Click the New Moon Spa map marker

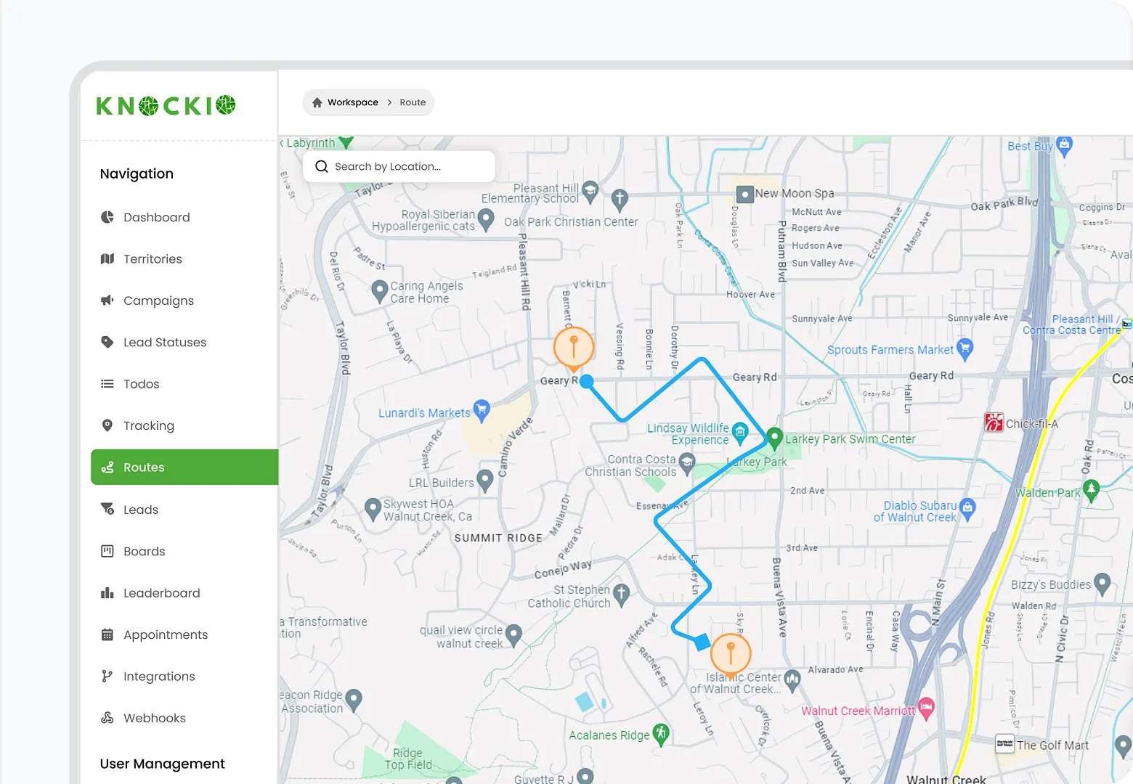744,195
